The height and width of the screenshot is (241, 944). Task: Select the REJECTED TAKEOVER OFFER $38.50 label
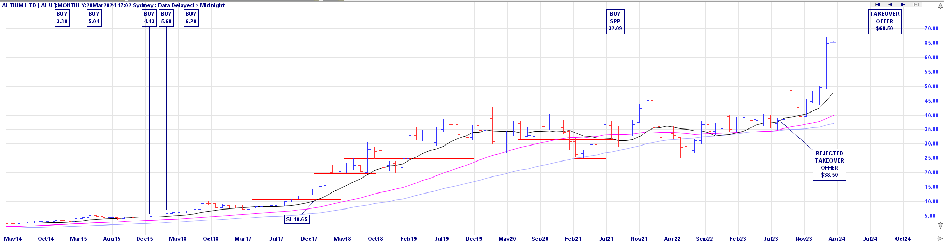(x=829, y=164)
